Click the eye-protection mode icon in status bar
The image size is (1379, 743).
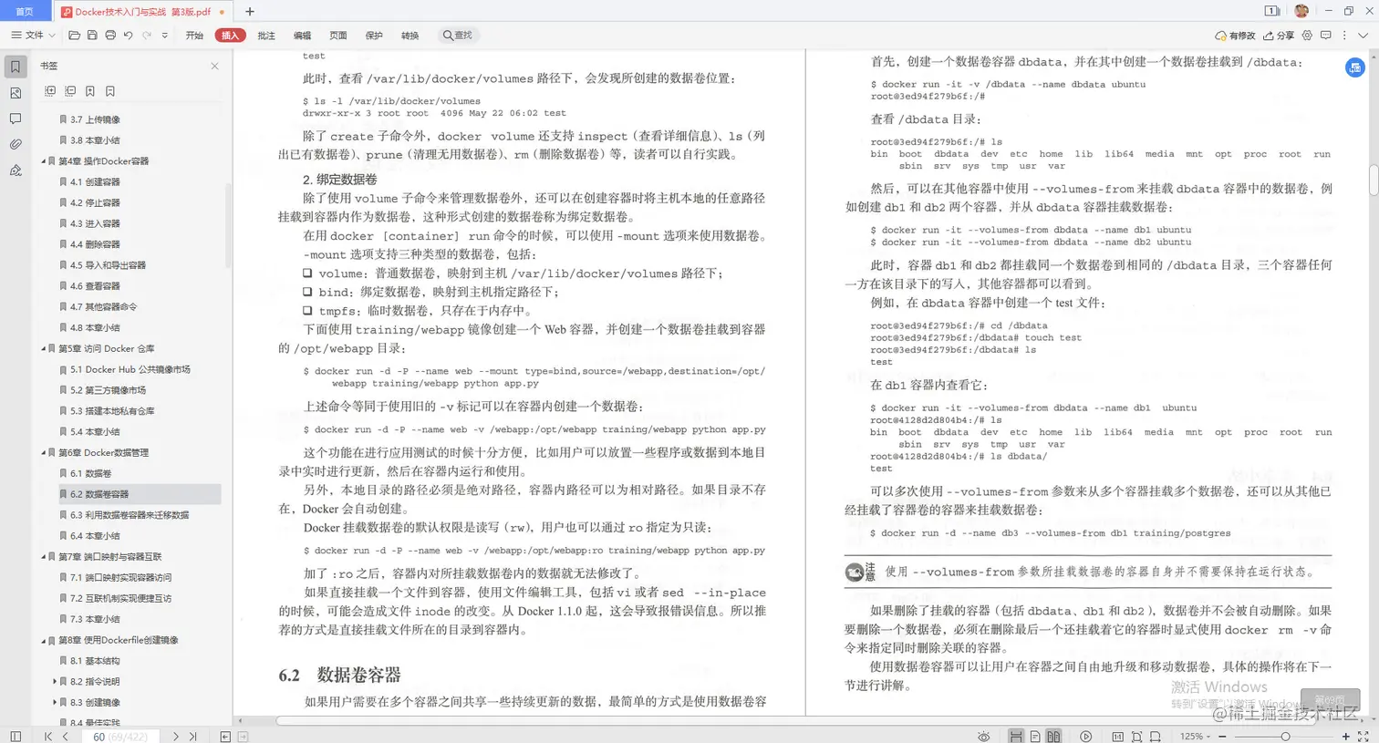[x=984, y=736]
